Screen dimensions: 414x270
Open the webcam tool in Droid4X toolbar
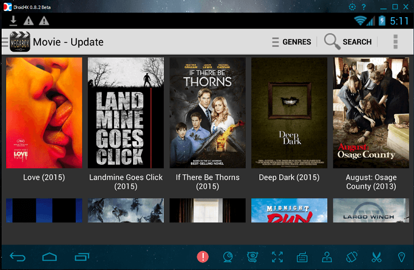point(227,257)
